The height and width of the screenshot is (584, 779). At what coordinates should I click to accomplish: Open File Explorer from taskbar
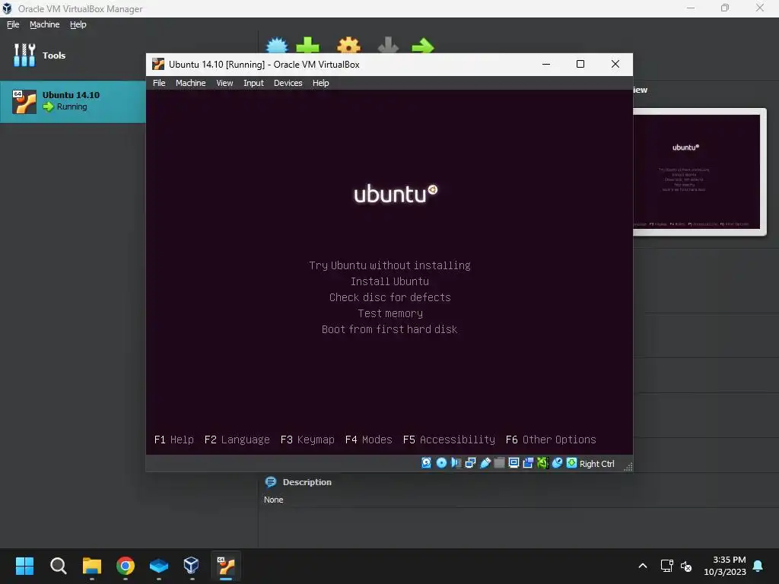point(92,566)
